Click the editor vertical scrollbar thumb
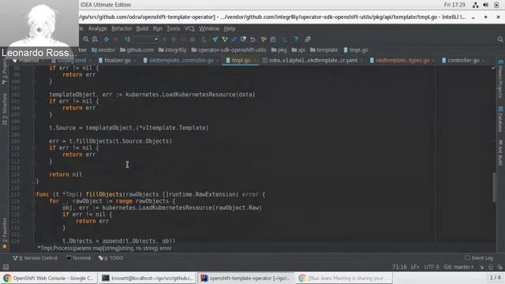The height and width of the screenshot is (284, 505). click(x=494, y=188)
